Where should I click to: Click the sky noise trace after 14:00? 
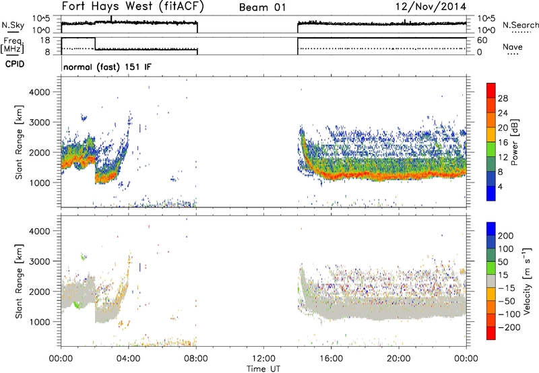[381, 24]
